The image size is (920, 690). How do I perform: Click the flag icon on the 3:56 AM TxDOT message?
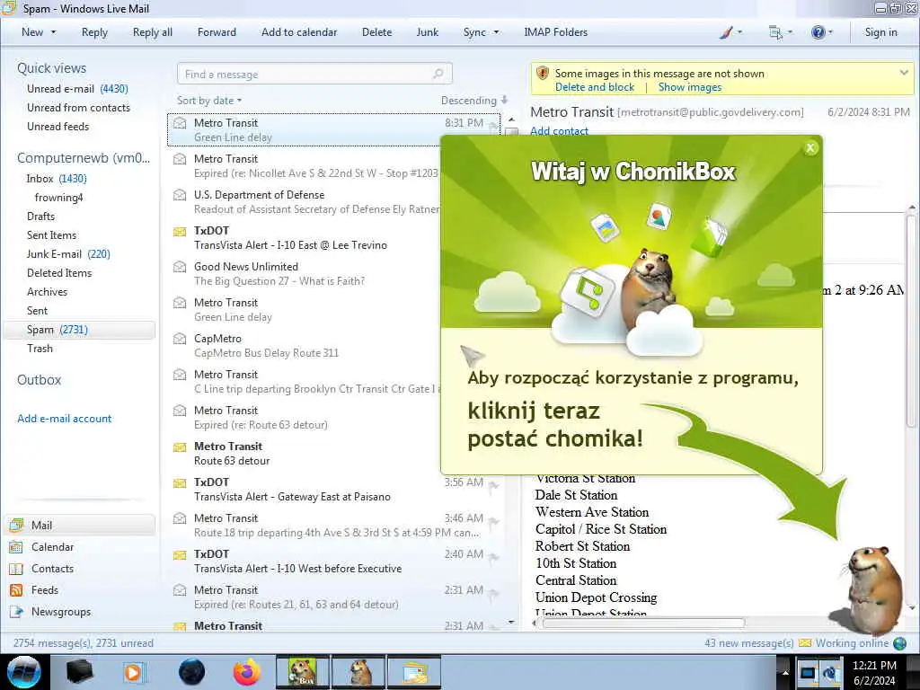pos(494,485)
